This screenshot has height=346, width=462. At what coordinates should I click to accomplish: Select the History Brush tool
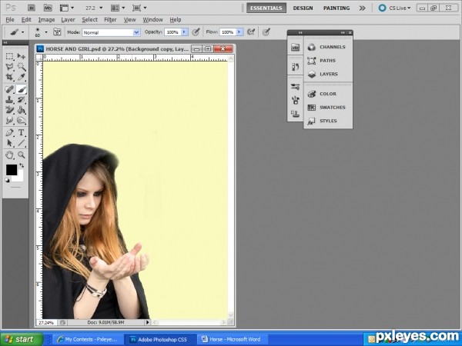[x=22, y=100]
